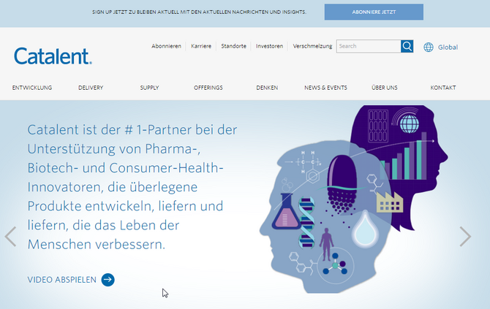This screenshot has height=309, width=490.
Task: Click the search magnifier icon
Action: (x=407, y=46)
